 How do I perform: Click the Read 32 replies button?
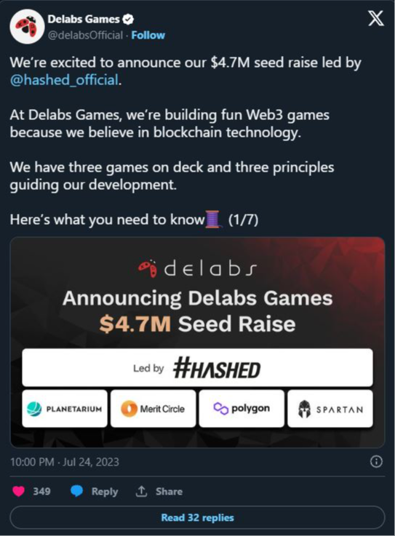point(197,518)
